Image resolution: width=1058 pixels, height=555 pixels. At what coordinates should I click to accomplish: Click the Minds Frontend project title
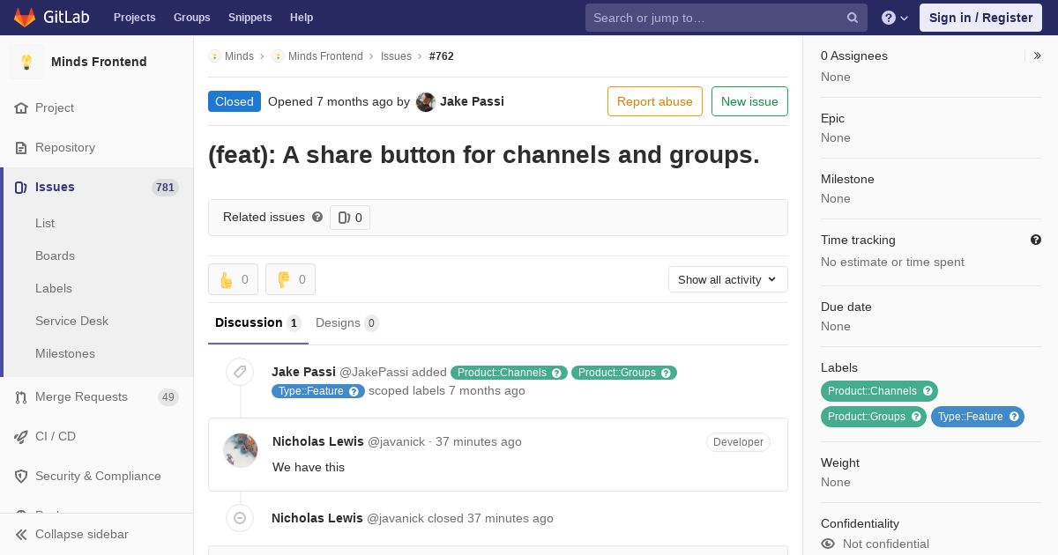pyautogui.click(x=99, y=62)
